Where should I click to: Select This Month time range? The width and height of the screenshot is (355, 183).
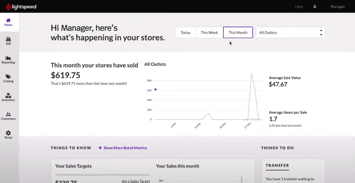tap(238, 33)
